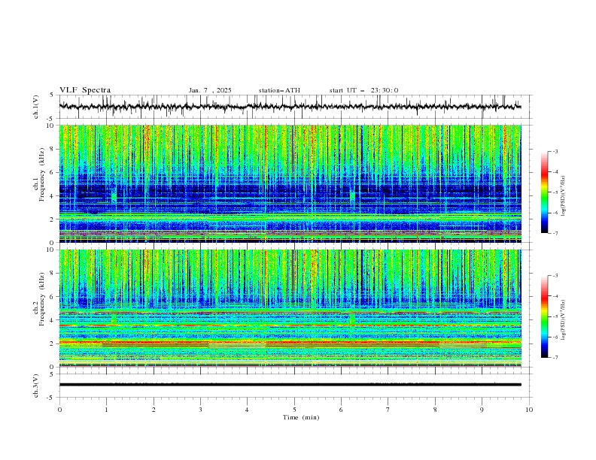Click inside the ch.1 spectrogram panel
Image resolution: width=596 pixels, height=460 pixels.
(290, 183)
